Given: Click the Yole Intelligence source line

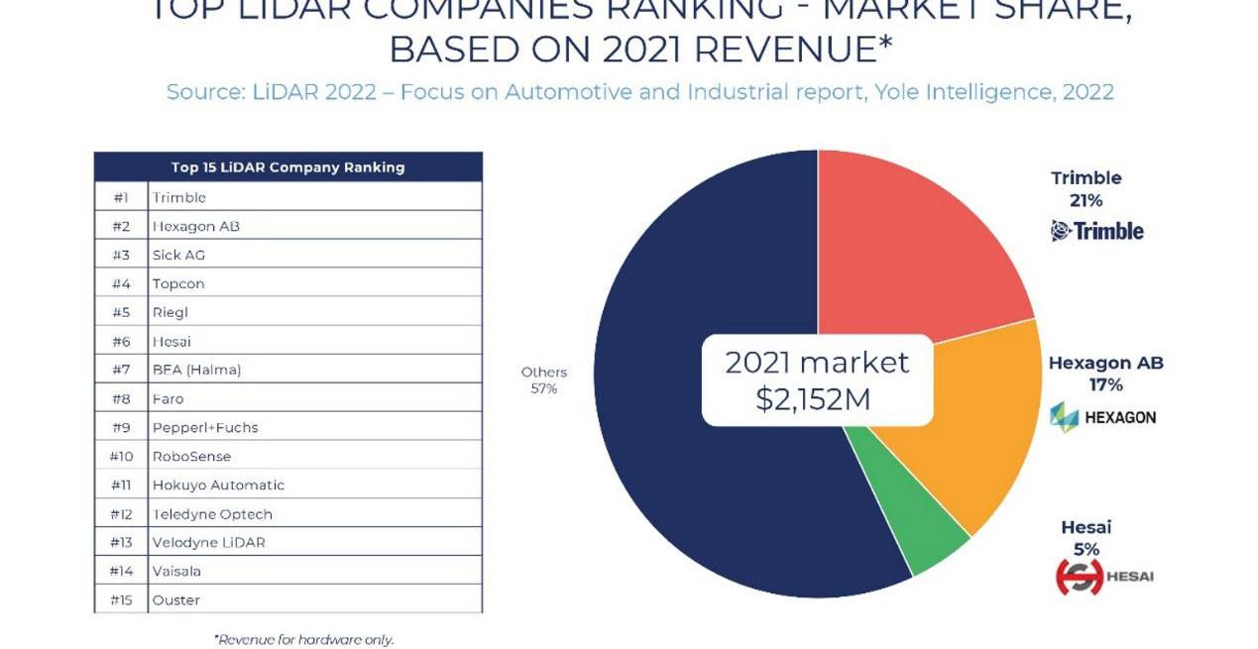Looking at the screenshot, I should [x=639, y=92].
